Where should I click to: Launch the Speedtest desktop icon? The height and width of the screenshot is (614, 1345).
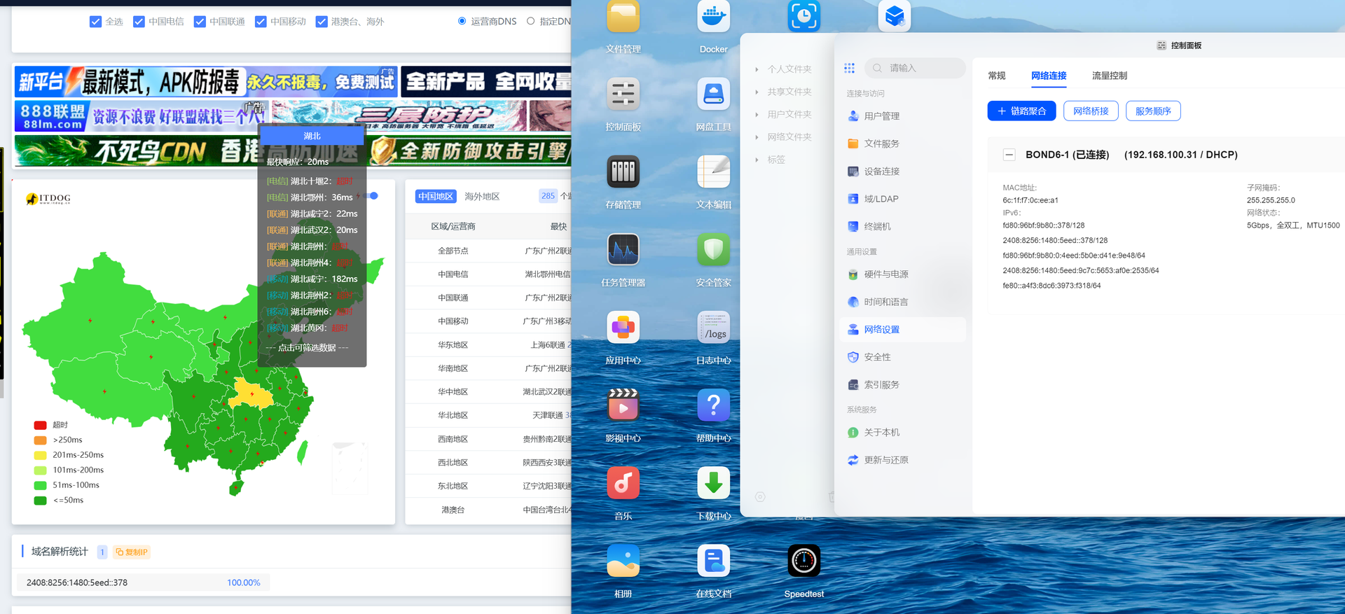(803, 561)
